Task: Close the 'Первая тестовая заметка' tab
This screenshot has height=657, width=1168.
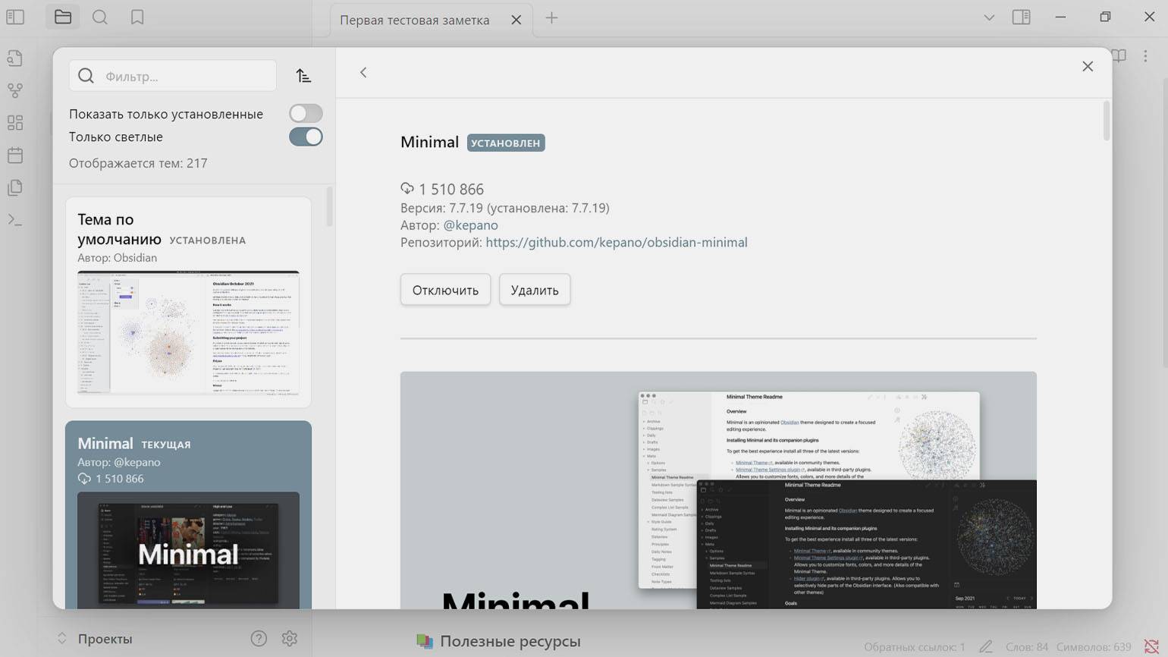Action: pos(516,20)
